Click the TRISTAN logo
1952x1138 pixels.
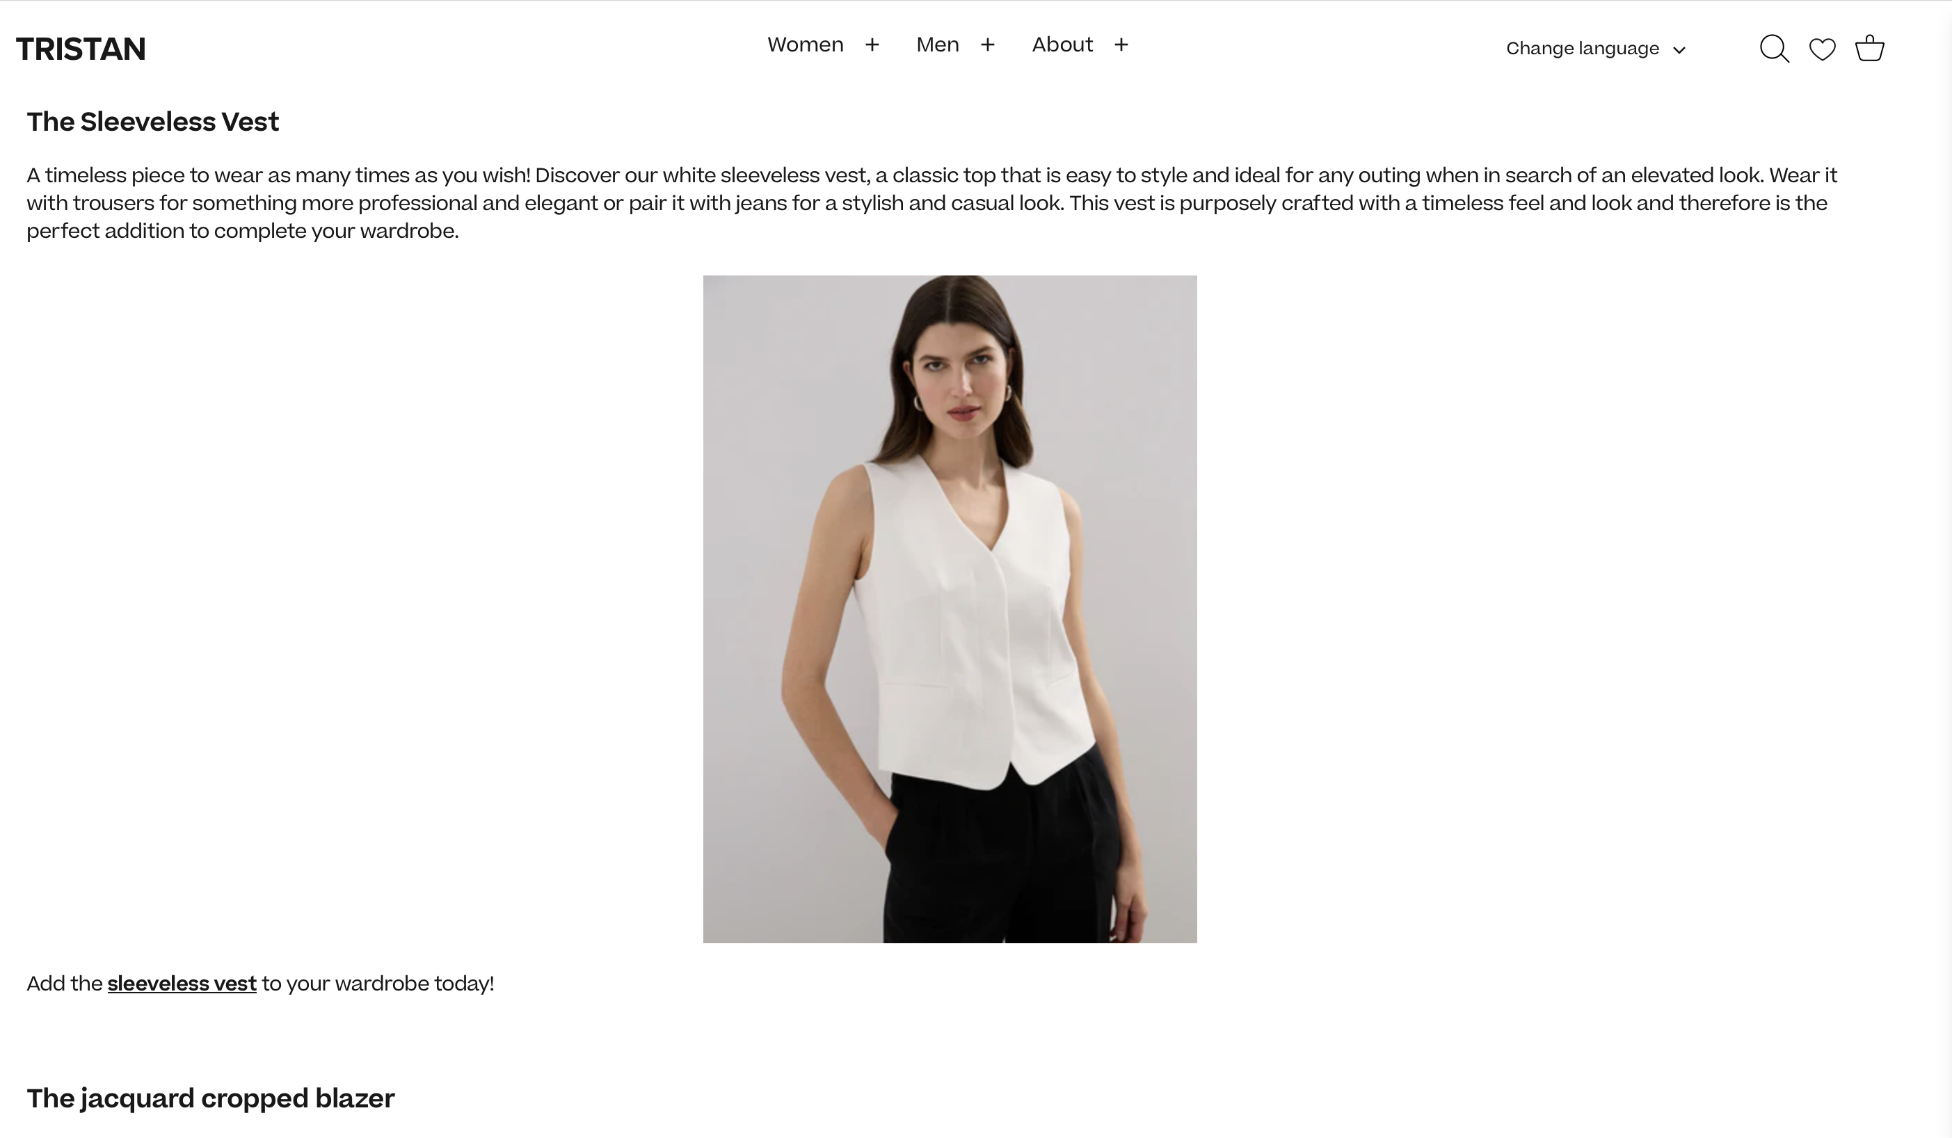[81, 49]
